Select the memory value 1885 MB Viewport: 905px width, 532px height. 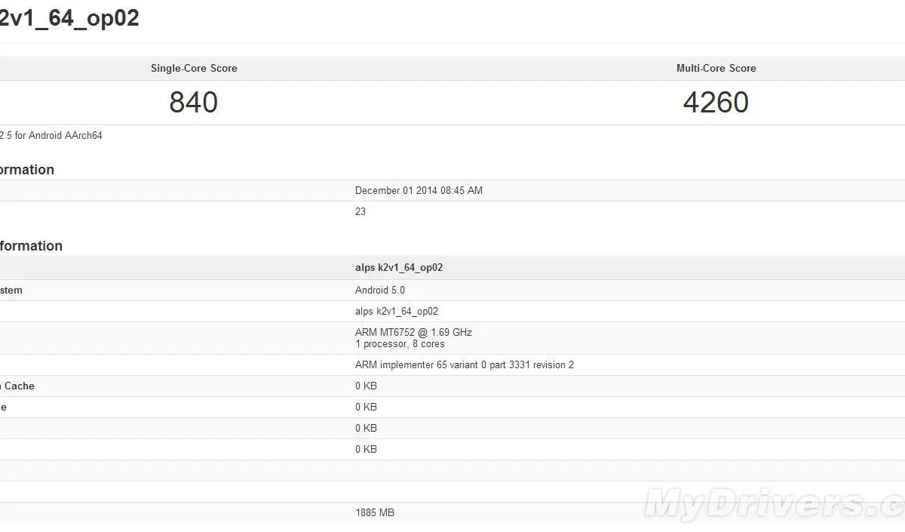point(375,513)
